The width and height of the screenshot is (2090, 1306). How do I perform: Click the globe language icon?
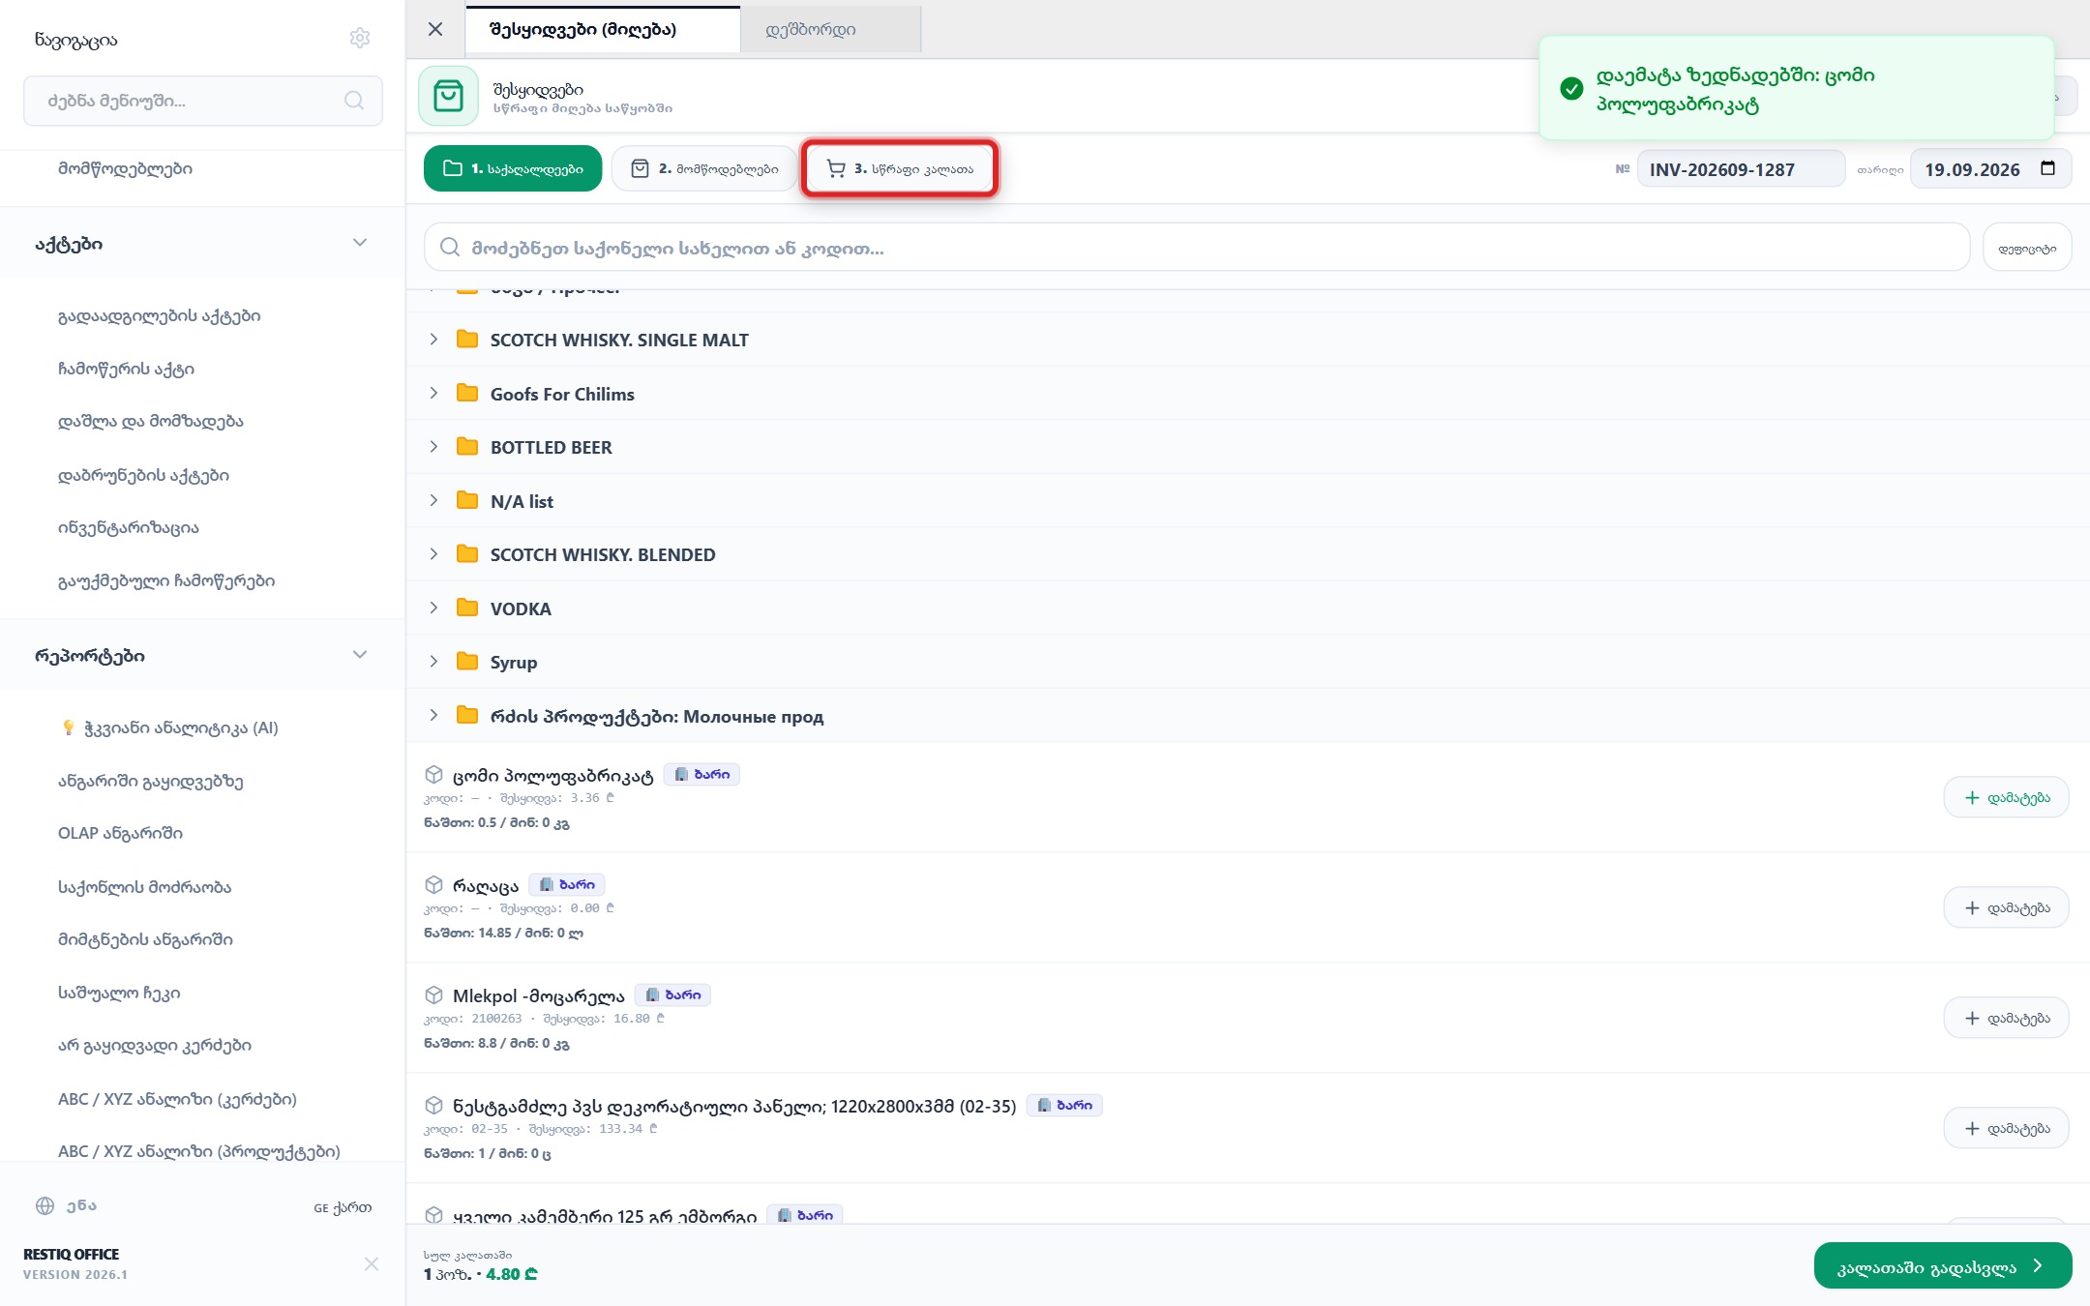[x=45, y=1205]
